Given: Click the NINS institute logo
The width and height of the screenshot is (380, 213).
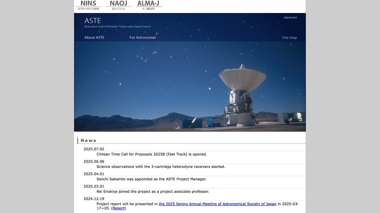Looking at the screenshot, I should click(88, 4).
